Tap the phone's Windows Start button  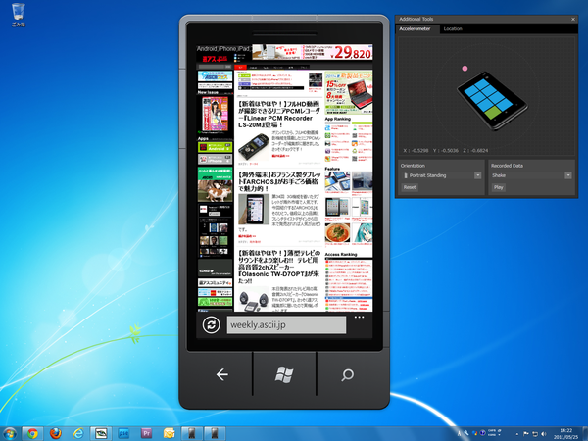[x=284, y=374]
